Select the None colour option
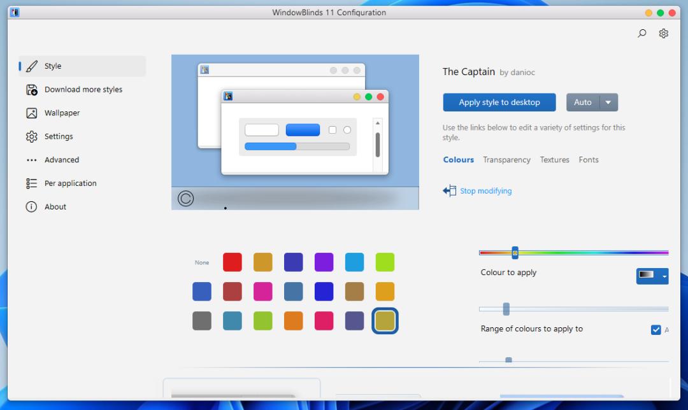 (202, 262)
